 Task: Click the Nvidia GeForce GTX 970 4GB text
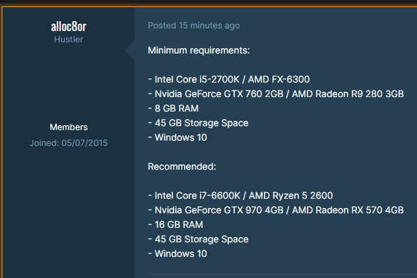[219, 210]
